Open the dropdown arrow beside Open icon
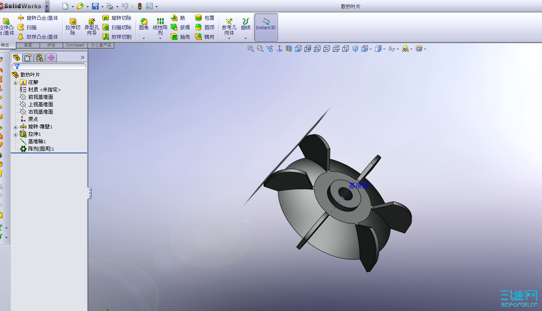Image resolution: width=542 pixels, height=311 pixels. point(87,7)
